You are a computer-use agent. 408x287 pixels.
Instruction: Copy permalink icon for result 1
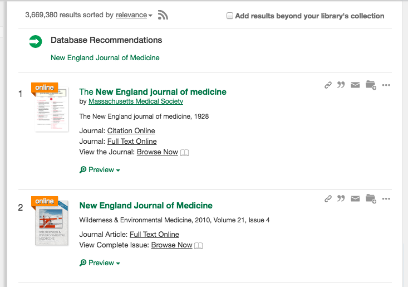[328, 85]
